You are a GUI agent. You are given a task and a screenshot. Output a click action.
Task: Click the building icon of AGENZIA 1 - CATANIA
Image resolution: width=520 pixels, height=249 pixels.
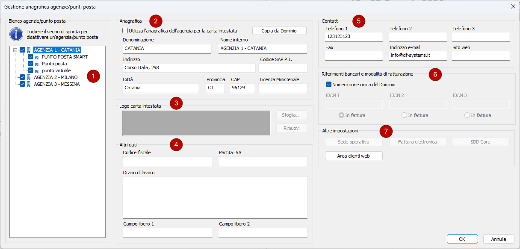29,50
